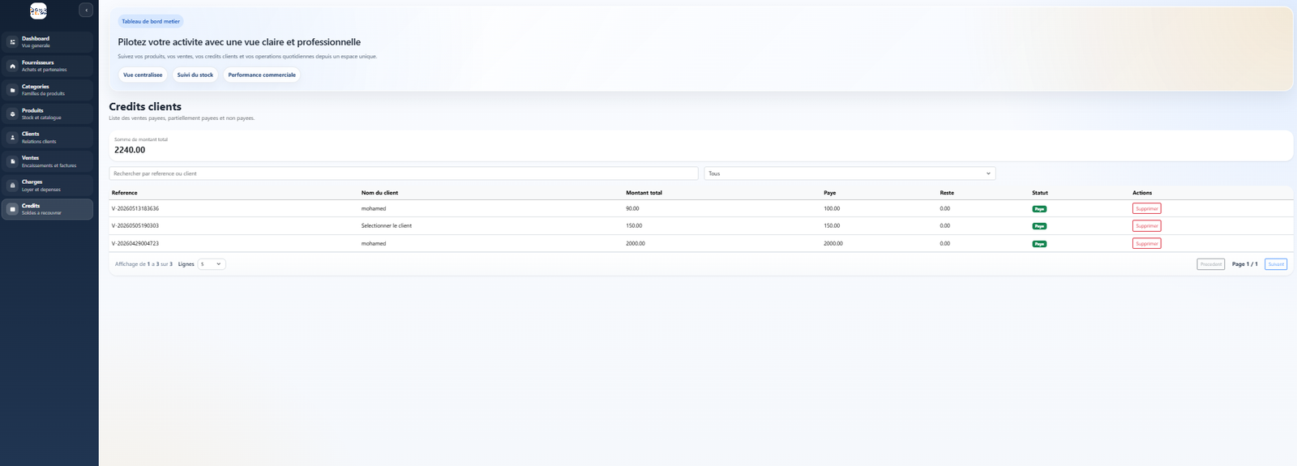Click the 90.00 total amount cell
This screenshot has height=466, width=1297.
coord(632,208)
